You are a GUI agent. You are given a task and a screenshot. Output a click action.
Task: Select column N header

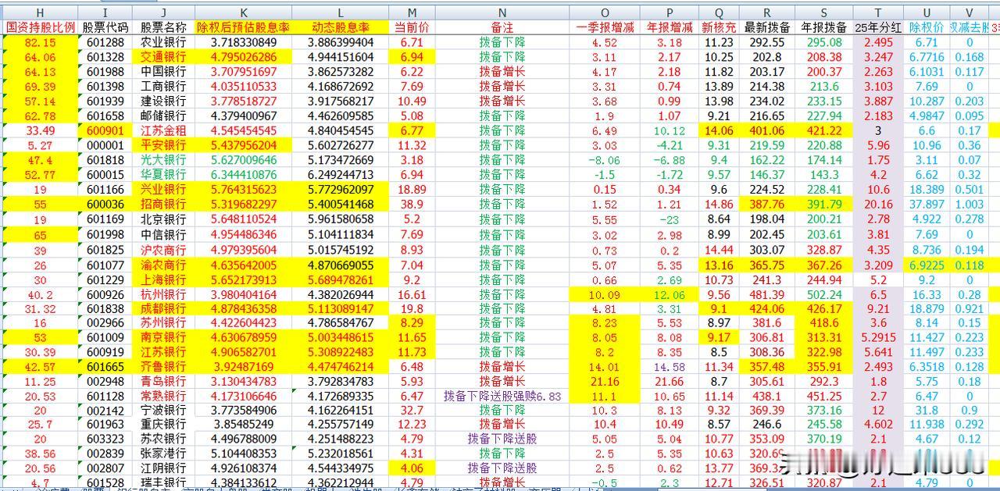coord(502,12)
